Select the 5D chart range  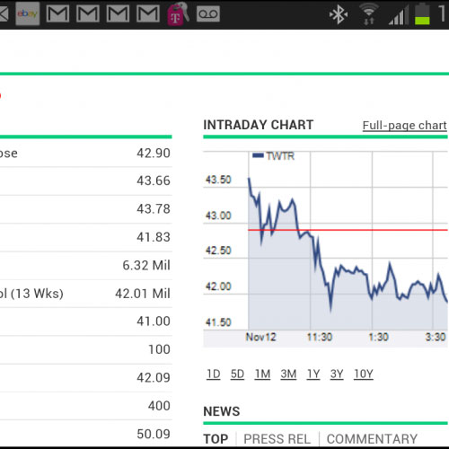pos(237,374)
